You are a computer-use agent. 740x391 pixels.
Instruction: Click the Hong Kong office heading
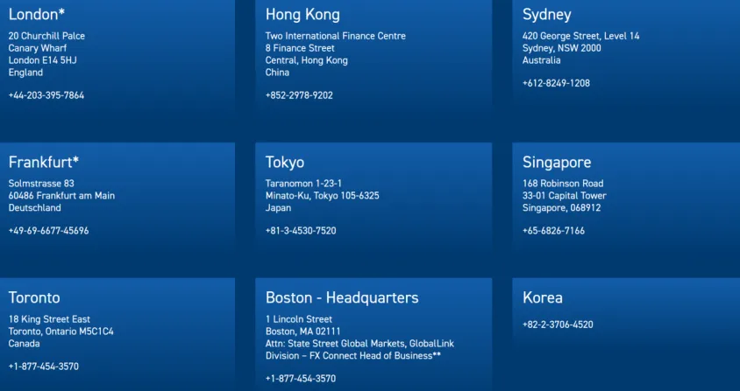point(302,15)
